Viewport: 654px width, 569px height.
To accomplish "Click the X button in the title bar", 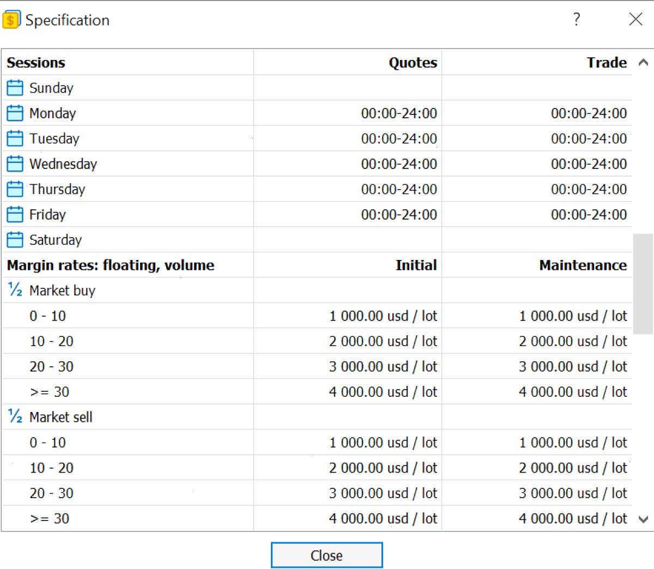I will pyautogui.click(x=635, y=20).
